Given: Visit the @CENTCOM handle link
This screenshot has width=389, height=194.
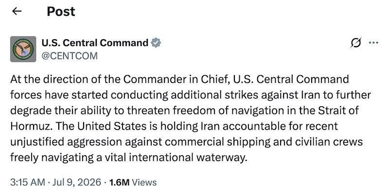Looking at the screenshot, I should point(70,56).
